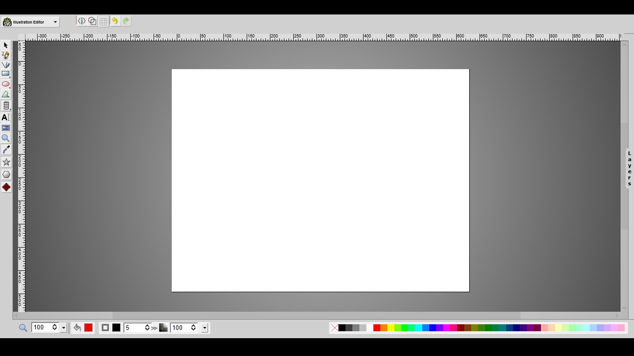Select the Text tool
The height and width of the screenshot is (356, 634).
tap(6, 117)
